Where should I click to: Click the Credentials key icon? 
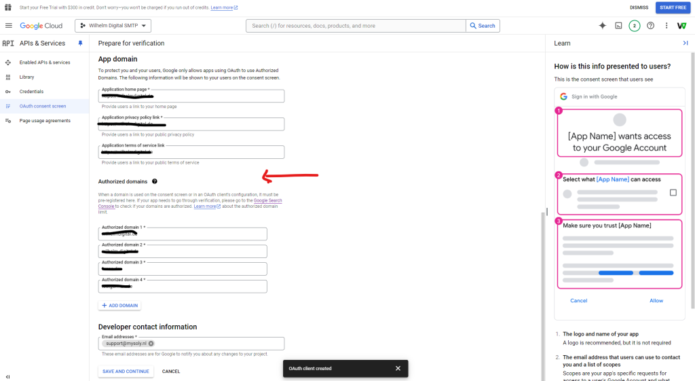(8, 92)
